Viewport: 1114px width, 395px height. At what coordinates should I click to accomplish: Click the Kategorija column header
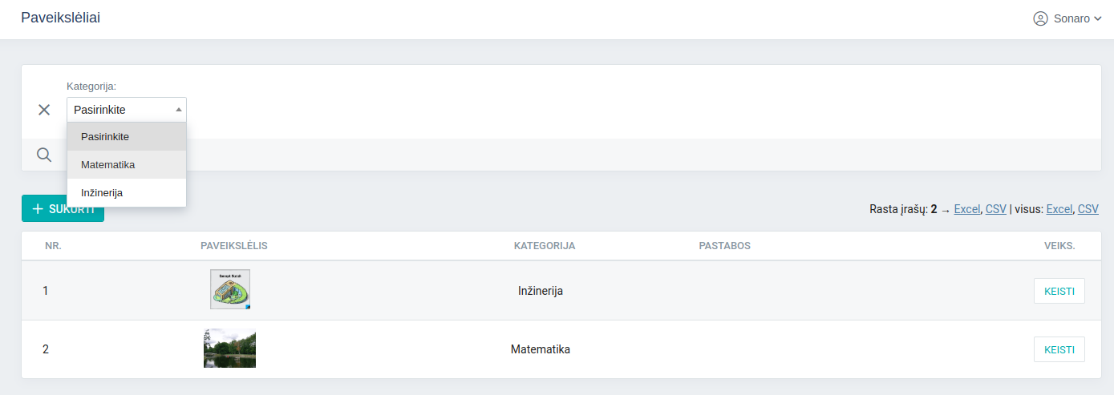pyautogui.click(x=545, y=246)
